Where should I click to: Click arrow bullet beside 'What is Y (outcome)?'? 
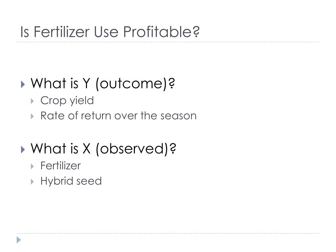(x=23, y=84)
